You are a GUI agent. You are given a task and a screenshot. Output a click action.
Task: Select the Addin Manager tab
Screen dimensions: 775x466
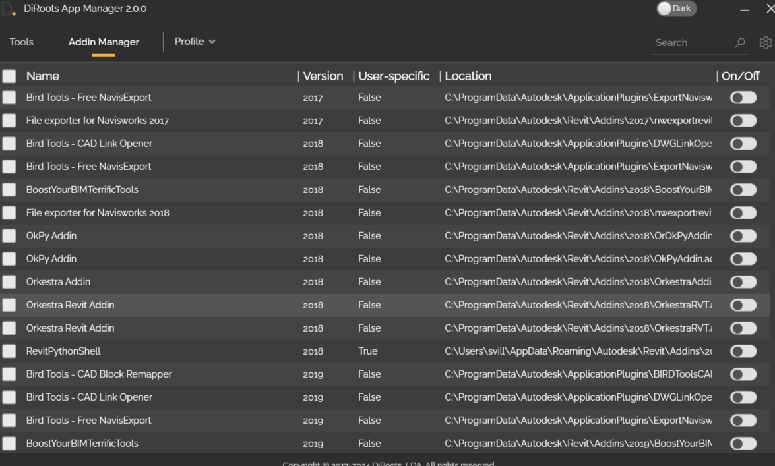(x=104, y=42)
